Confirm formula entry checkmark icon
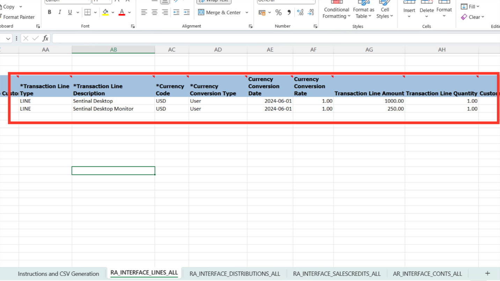The width and height of the screenshot is (500, 281). [35, 38]
